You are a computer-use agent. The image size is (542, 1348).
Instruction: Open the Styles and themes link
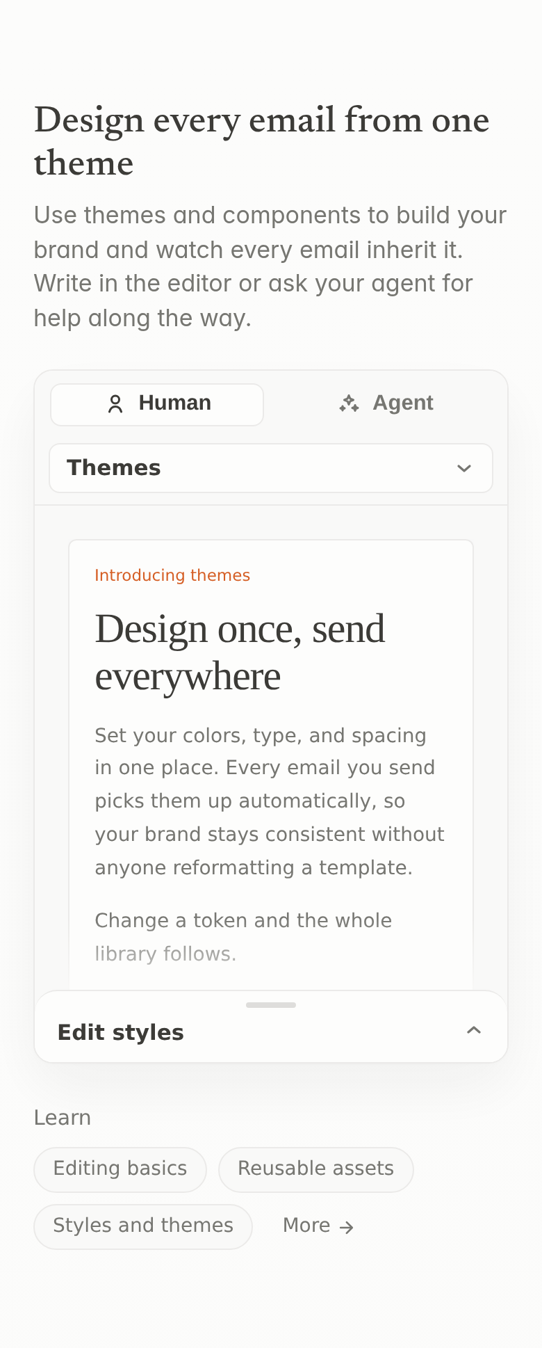143,1226
